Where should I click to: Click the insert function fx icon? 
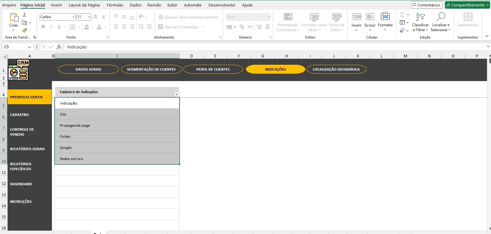[x=59, y=47]
